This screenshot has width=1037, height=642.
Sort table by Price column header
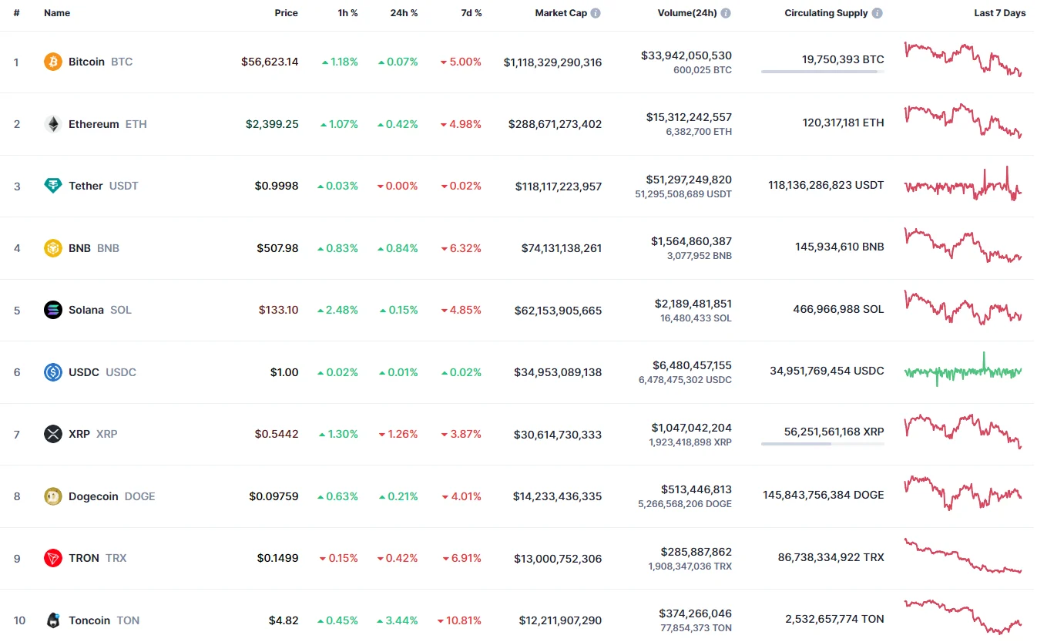coord(286,13)
